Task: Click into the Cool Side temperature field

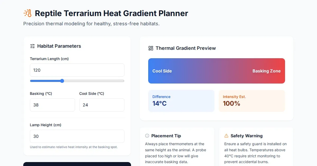Action: tap(102, 105)
